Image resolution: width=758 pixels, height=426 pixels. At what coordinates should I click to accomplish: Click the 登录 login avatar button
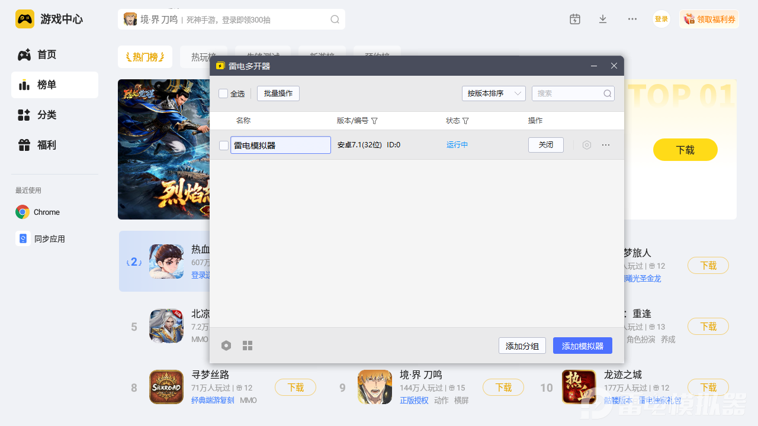[x=661, y=19]
